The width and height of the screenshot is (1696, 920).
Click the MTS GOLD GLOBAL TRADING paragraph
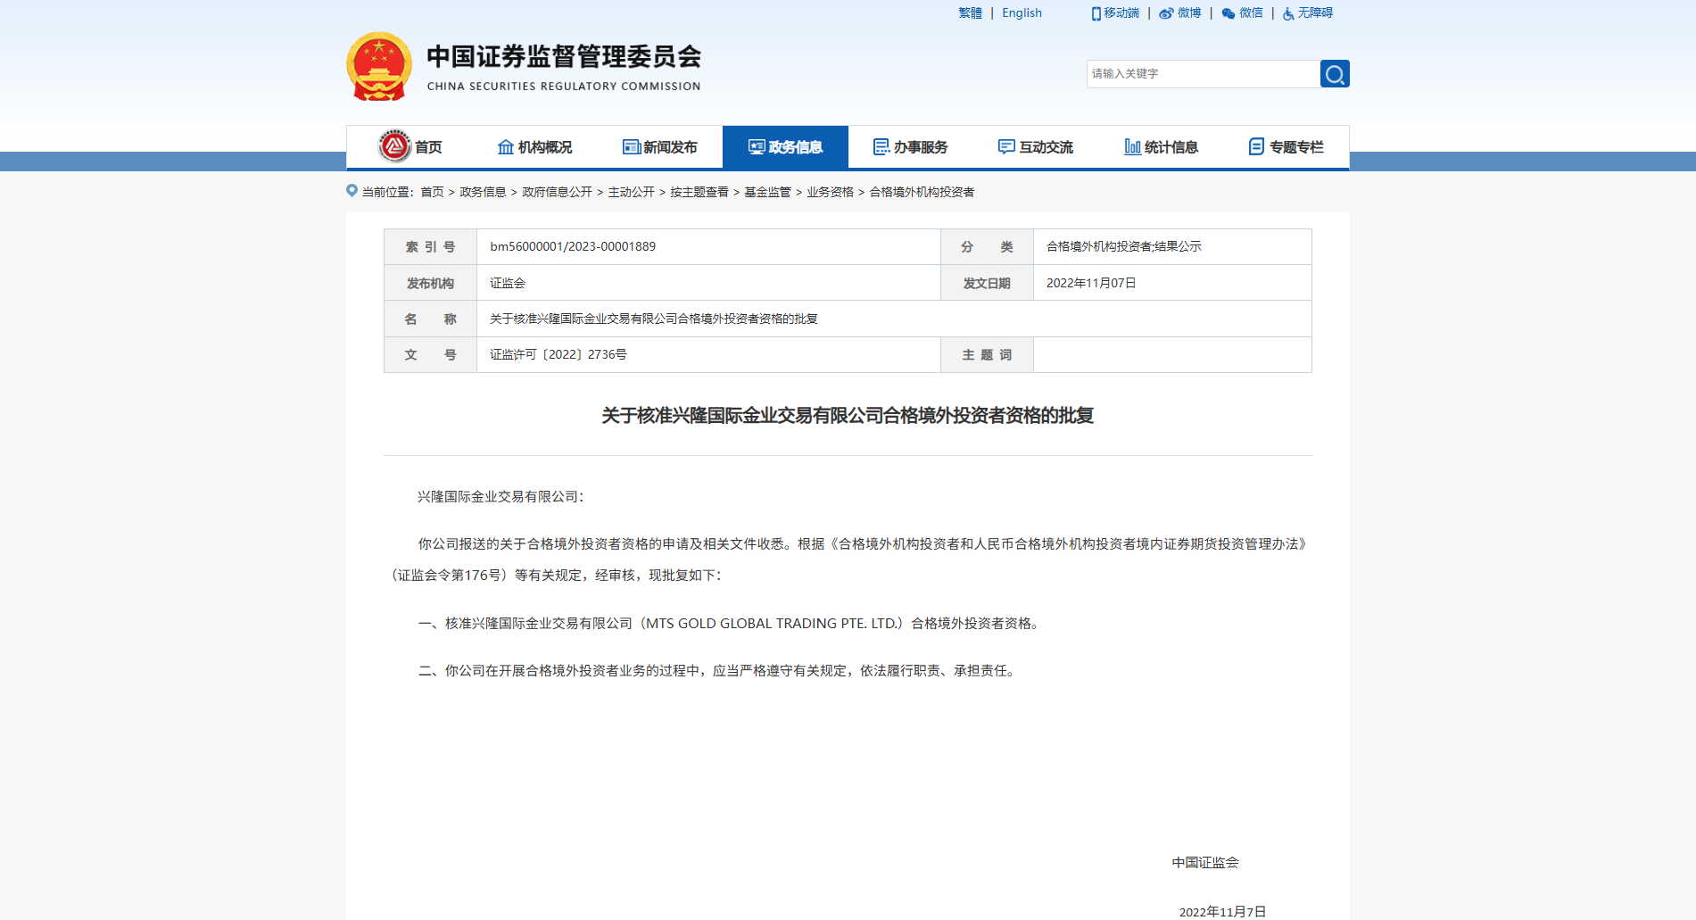730,623
